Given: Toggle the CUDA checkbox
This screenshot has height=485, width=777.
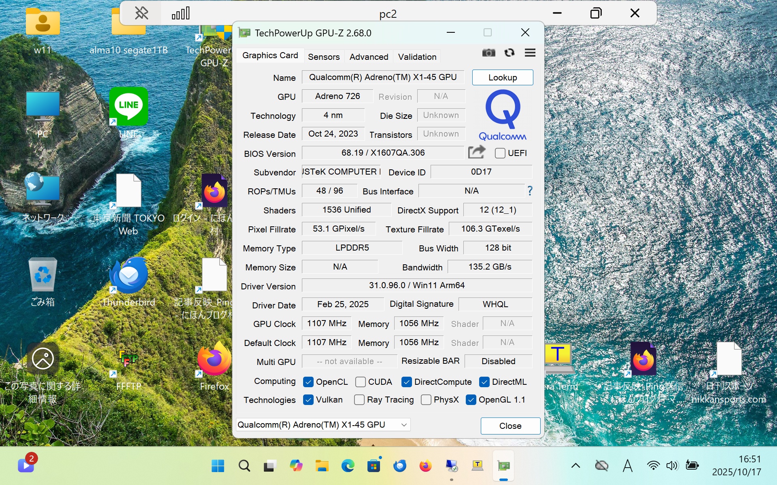Looking at the screenshot, I should [360, 382].
